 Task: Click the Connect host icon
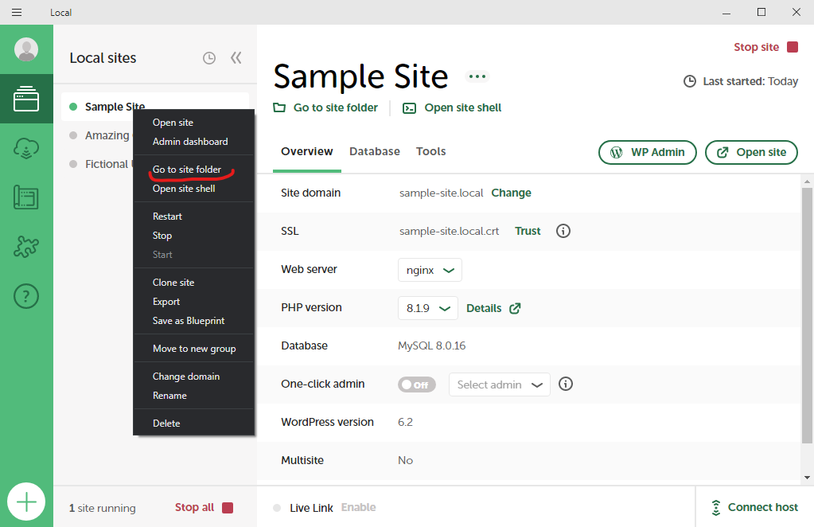(716, 507)
